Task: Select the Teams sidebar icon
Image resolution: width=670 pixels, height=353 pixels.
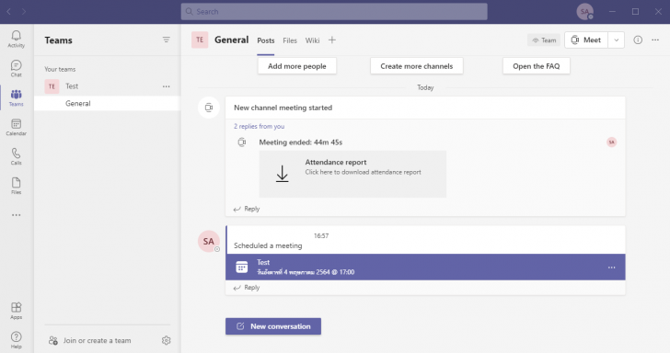Action: click(x=17, y=97)
